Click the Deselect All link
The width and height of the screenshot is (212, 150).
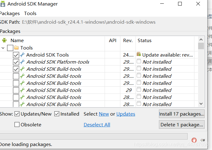pos(97,125)
